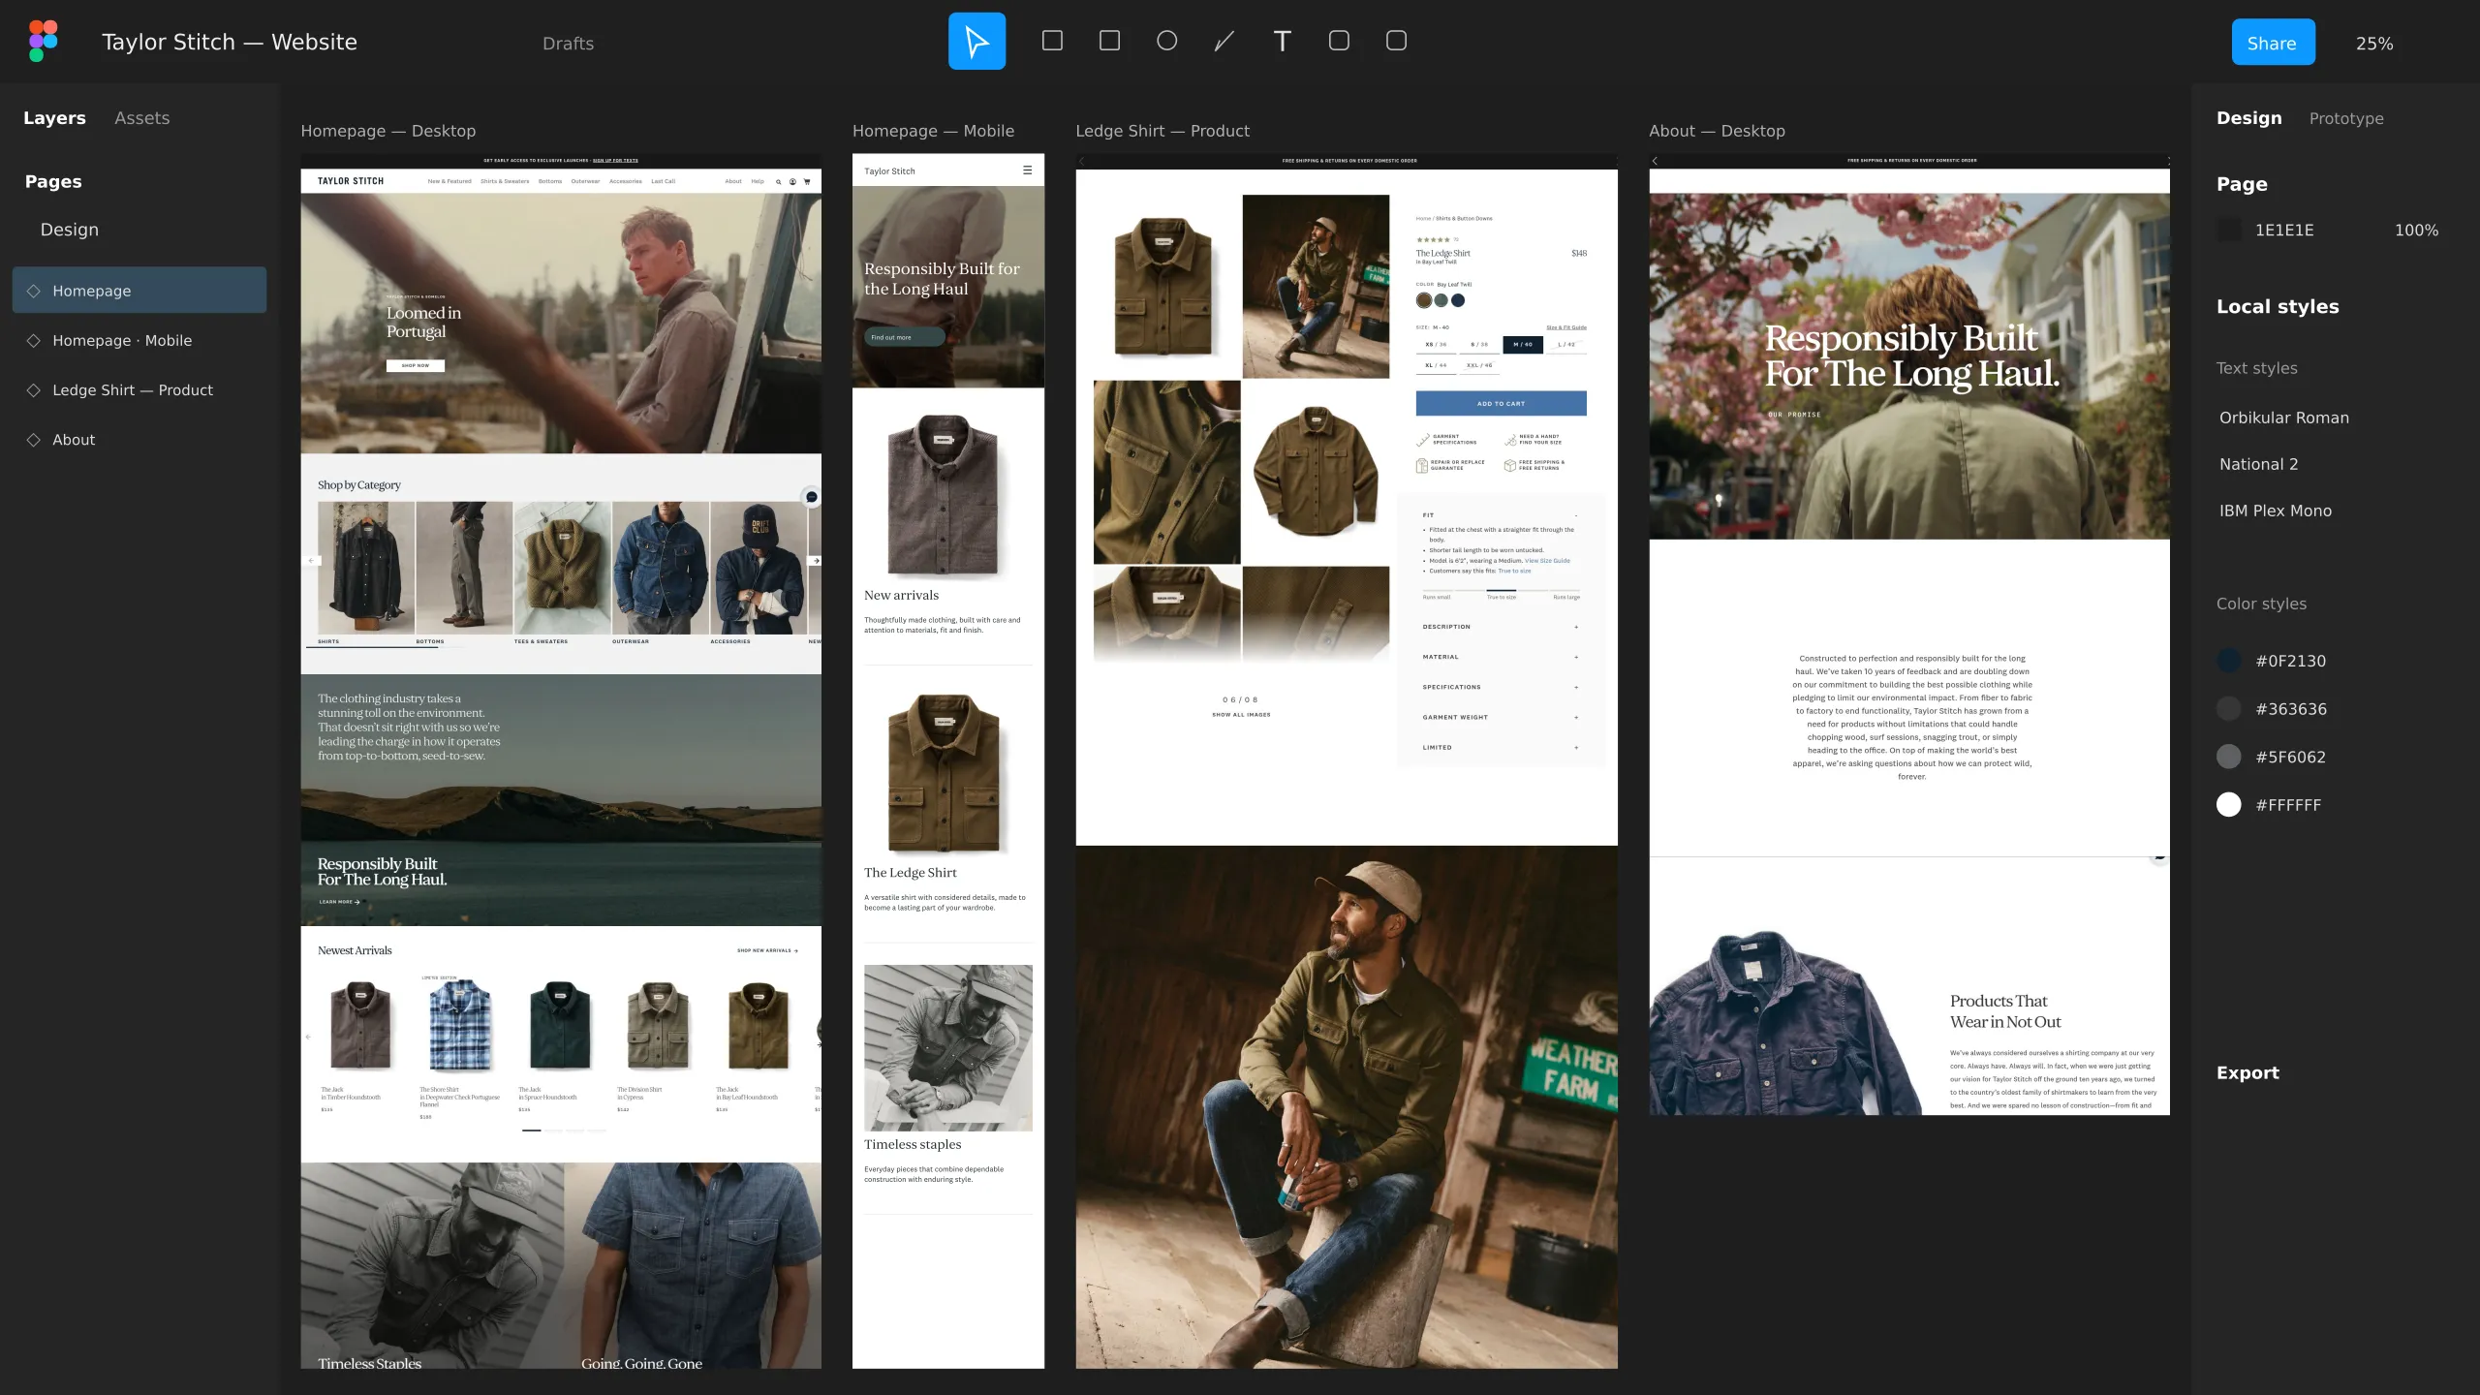The width and height of the screenshot is (2480, 1395).
Task: Click the diamond icon on the Homepage page row
Action: [34, 291]
